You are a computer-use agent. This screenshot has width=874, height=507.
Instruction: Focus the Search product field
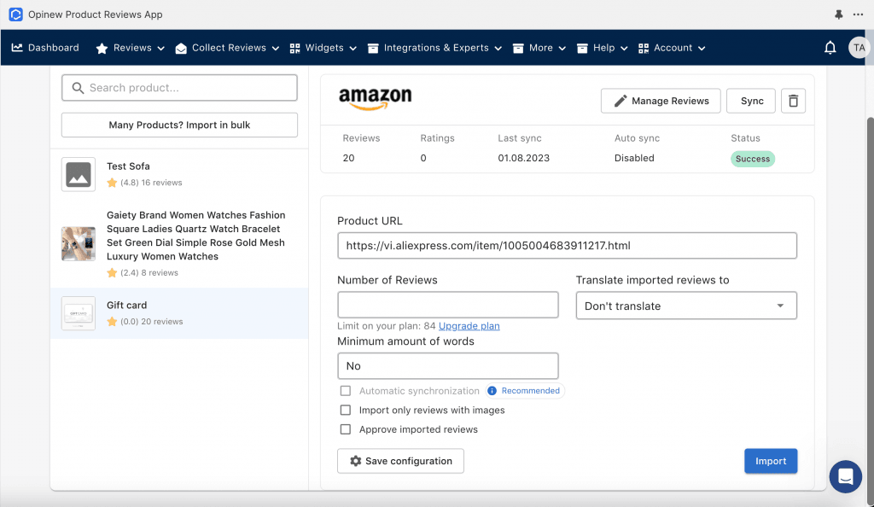[x=179, y=88]
